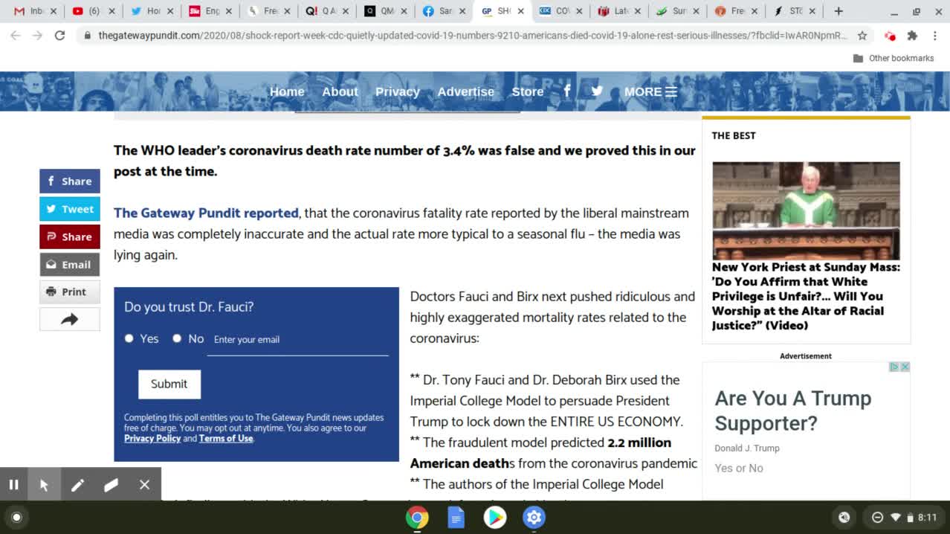Image resolution: width=950 pixels, height=534 pixels.
Task: Visit the site's Facebook page icon
Action: coord(567,91)
